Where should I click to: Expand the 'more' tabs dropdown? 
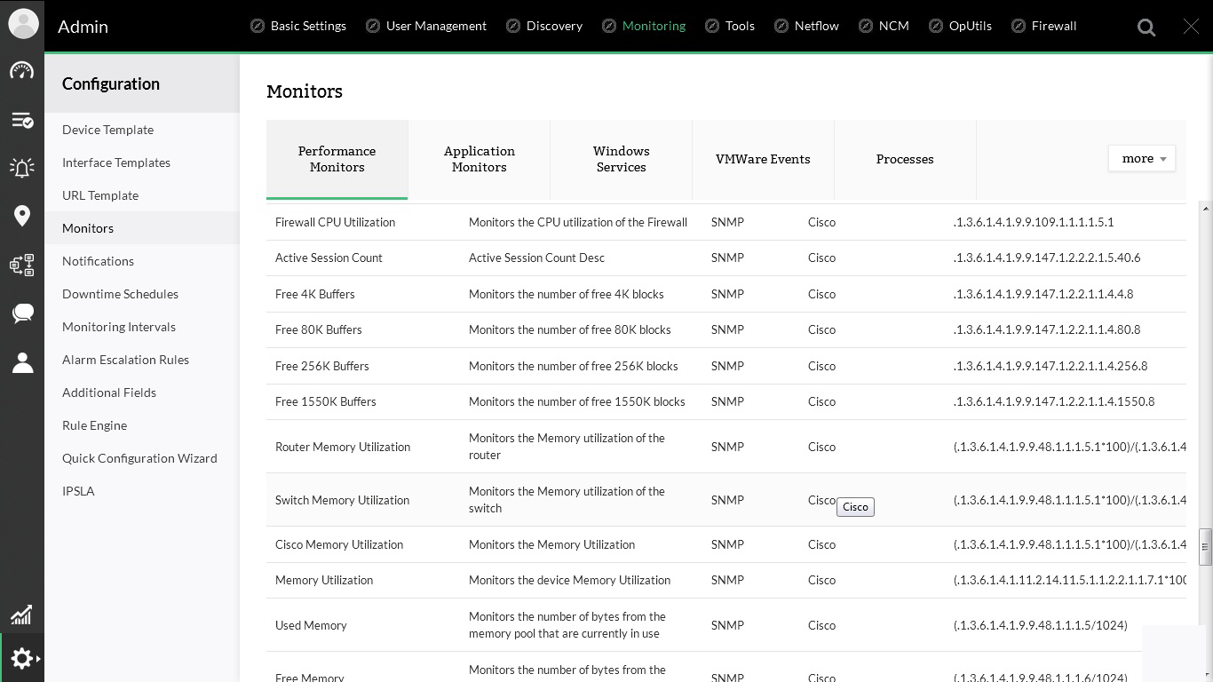pos(1142,158)
